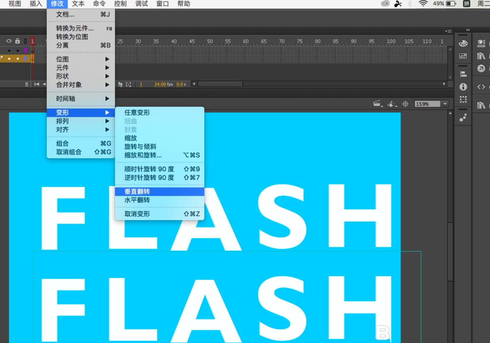Open the books icon below the Properties icon
The height and width of the screenshot is (343, 490).
point(481,56)
